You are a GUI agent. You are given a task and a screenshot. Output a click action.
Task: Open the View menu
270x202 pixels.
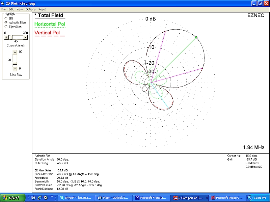tap(20, 9)
